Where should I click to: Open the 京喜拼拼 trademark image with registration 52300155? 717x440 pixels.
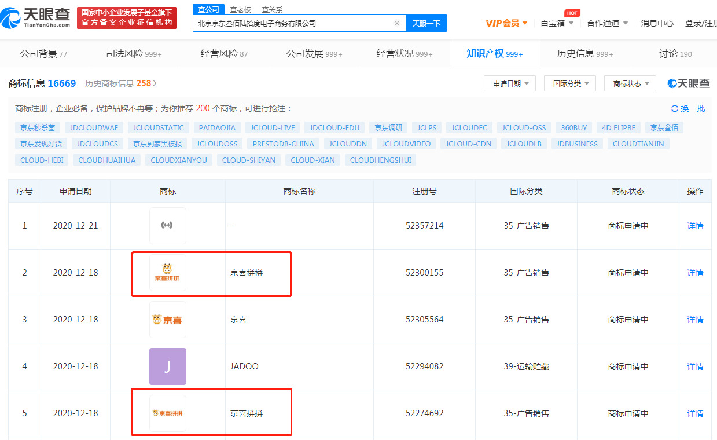point(168,273)
